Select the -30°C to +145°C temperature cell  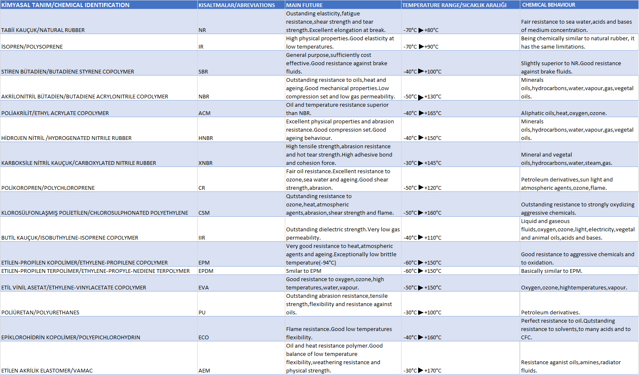(x=460, y=154)
